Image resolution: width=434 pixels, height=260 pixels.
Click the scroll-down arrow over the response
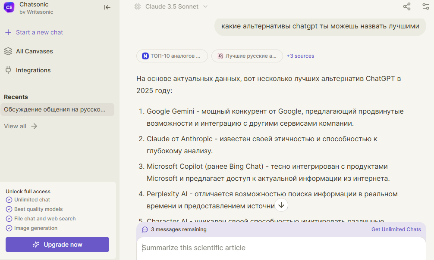coord(281,205)
